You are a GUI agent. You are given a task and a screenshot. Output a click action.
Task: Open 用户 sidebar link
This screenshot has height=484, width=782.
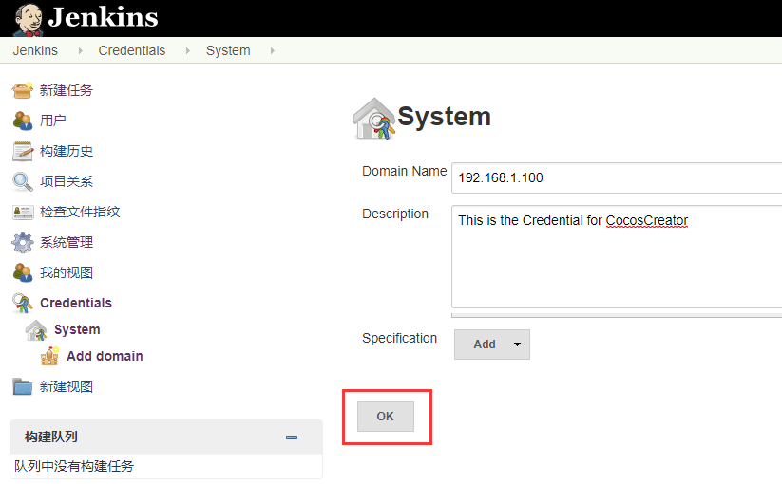coord(53,121)
